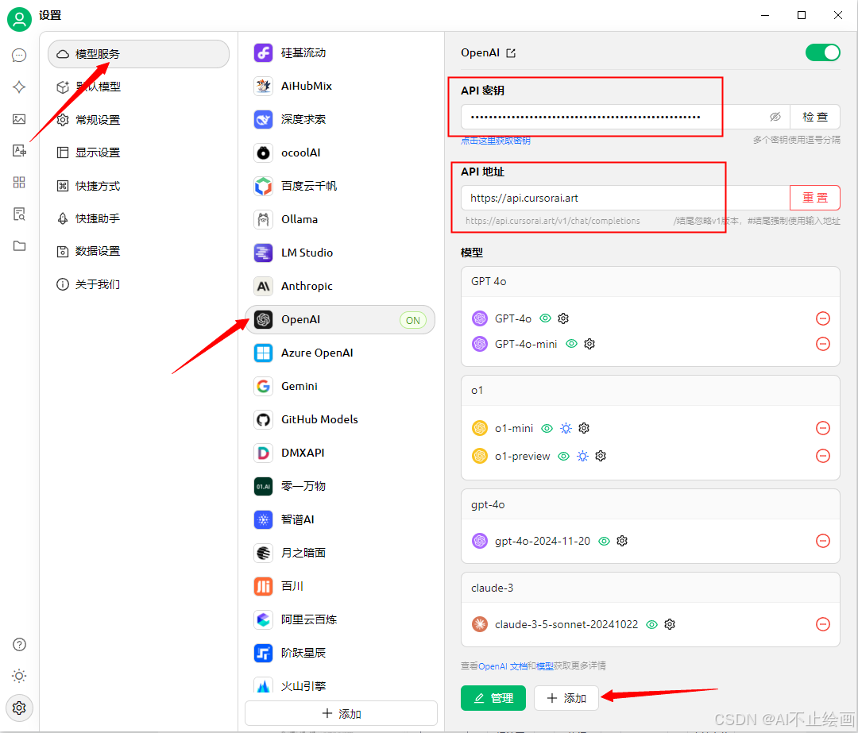
Task: Open settings gear for GPT-4o model
Action: pyautogui.click(x=563, y=318)
